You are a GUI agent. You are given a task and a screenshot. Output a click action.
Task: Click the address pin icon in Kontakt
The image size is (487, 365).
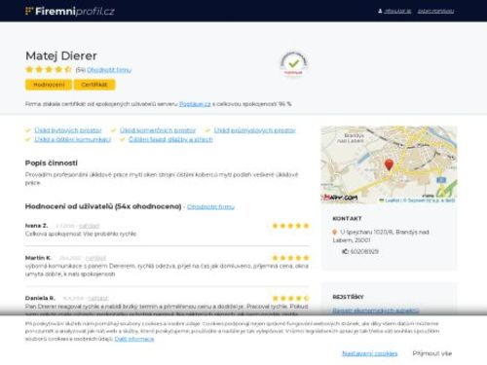(335, 232)
